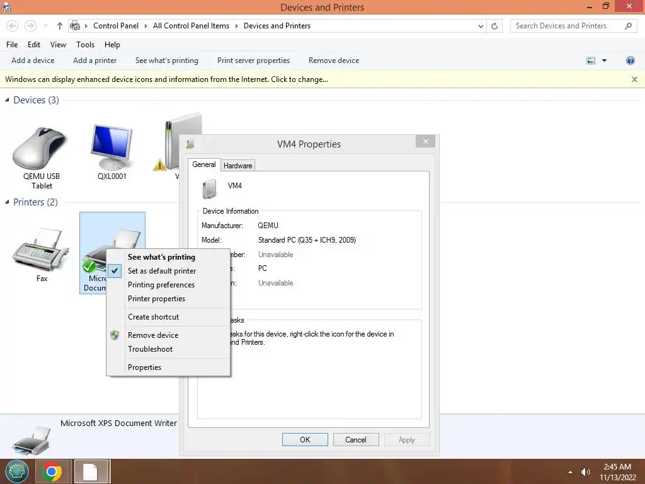Expand the address bar history dropdown
Viewport: 645px width, 484px height.
click(481, 26)
